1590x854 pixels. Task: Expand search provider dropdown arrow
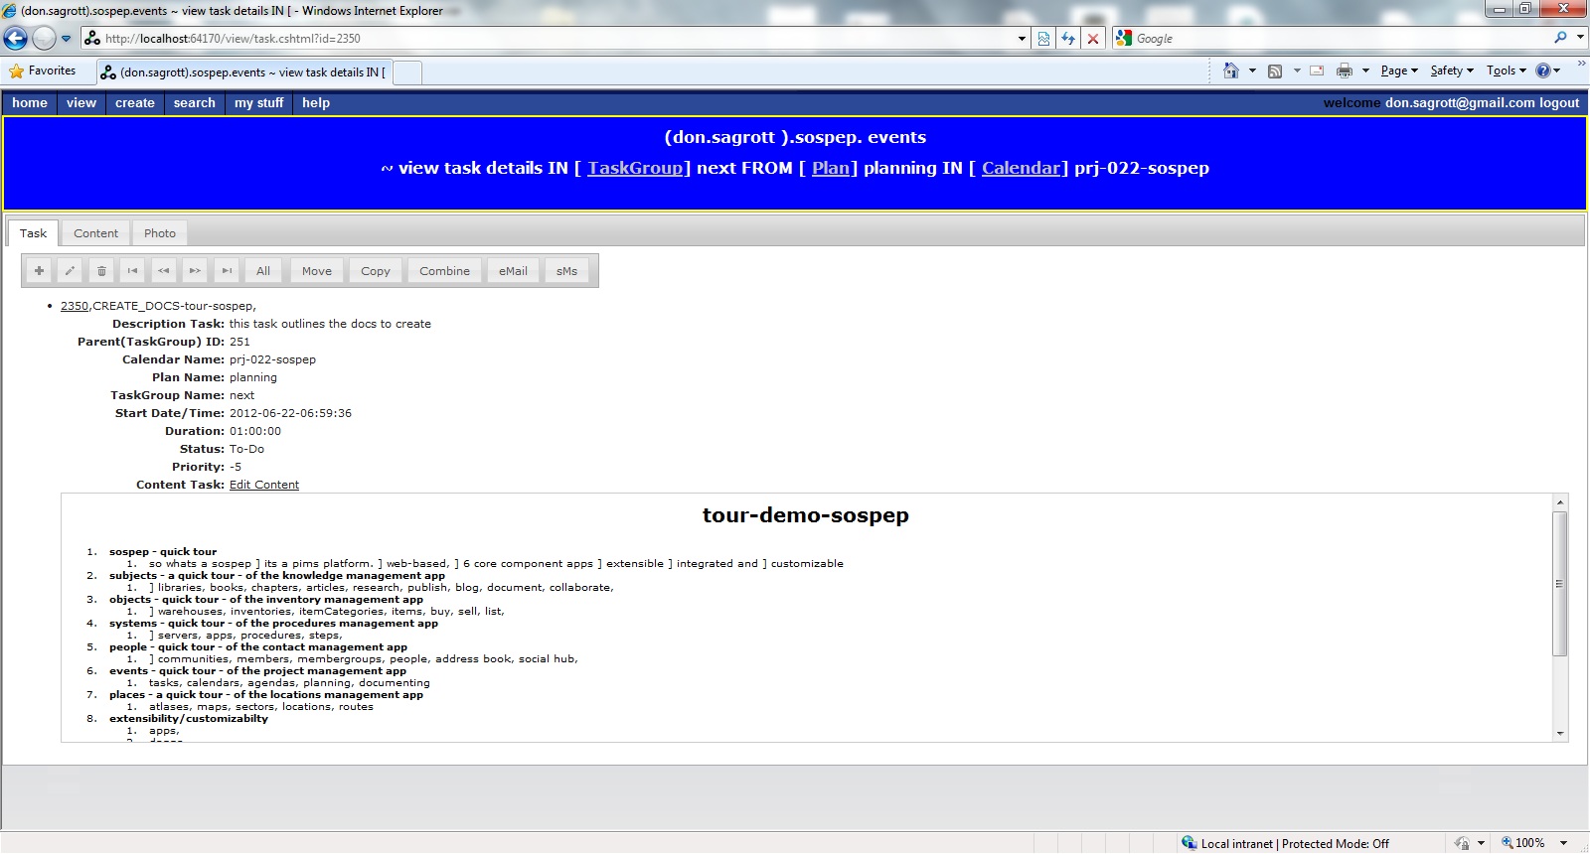click(x=1580, y=38)
